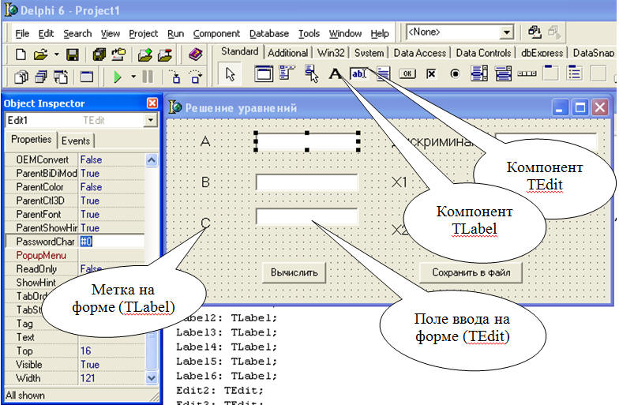Viewport: 619px width, 405px height.
Task: Switch to the Events tab in Object Inspector
Action: coord(76,141)
